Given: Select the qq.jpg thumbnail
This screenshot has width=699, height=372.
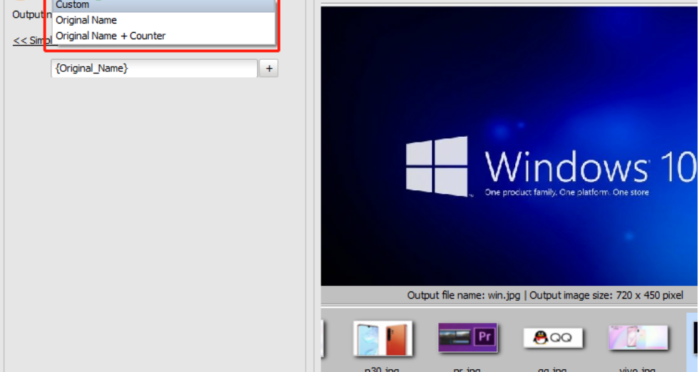Looking at the screenshot, I should (x=553, y=338).
